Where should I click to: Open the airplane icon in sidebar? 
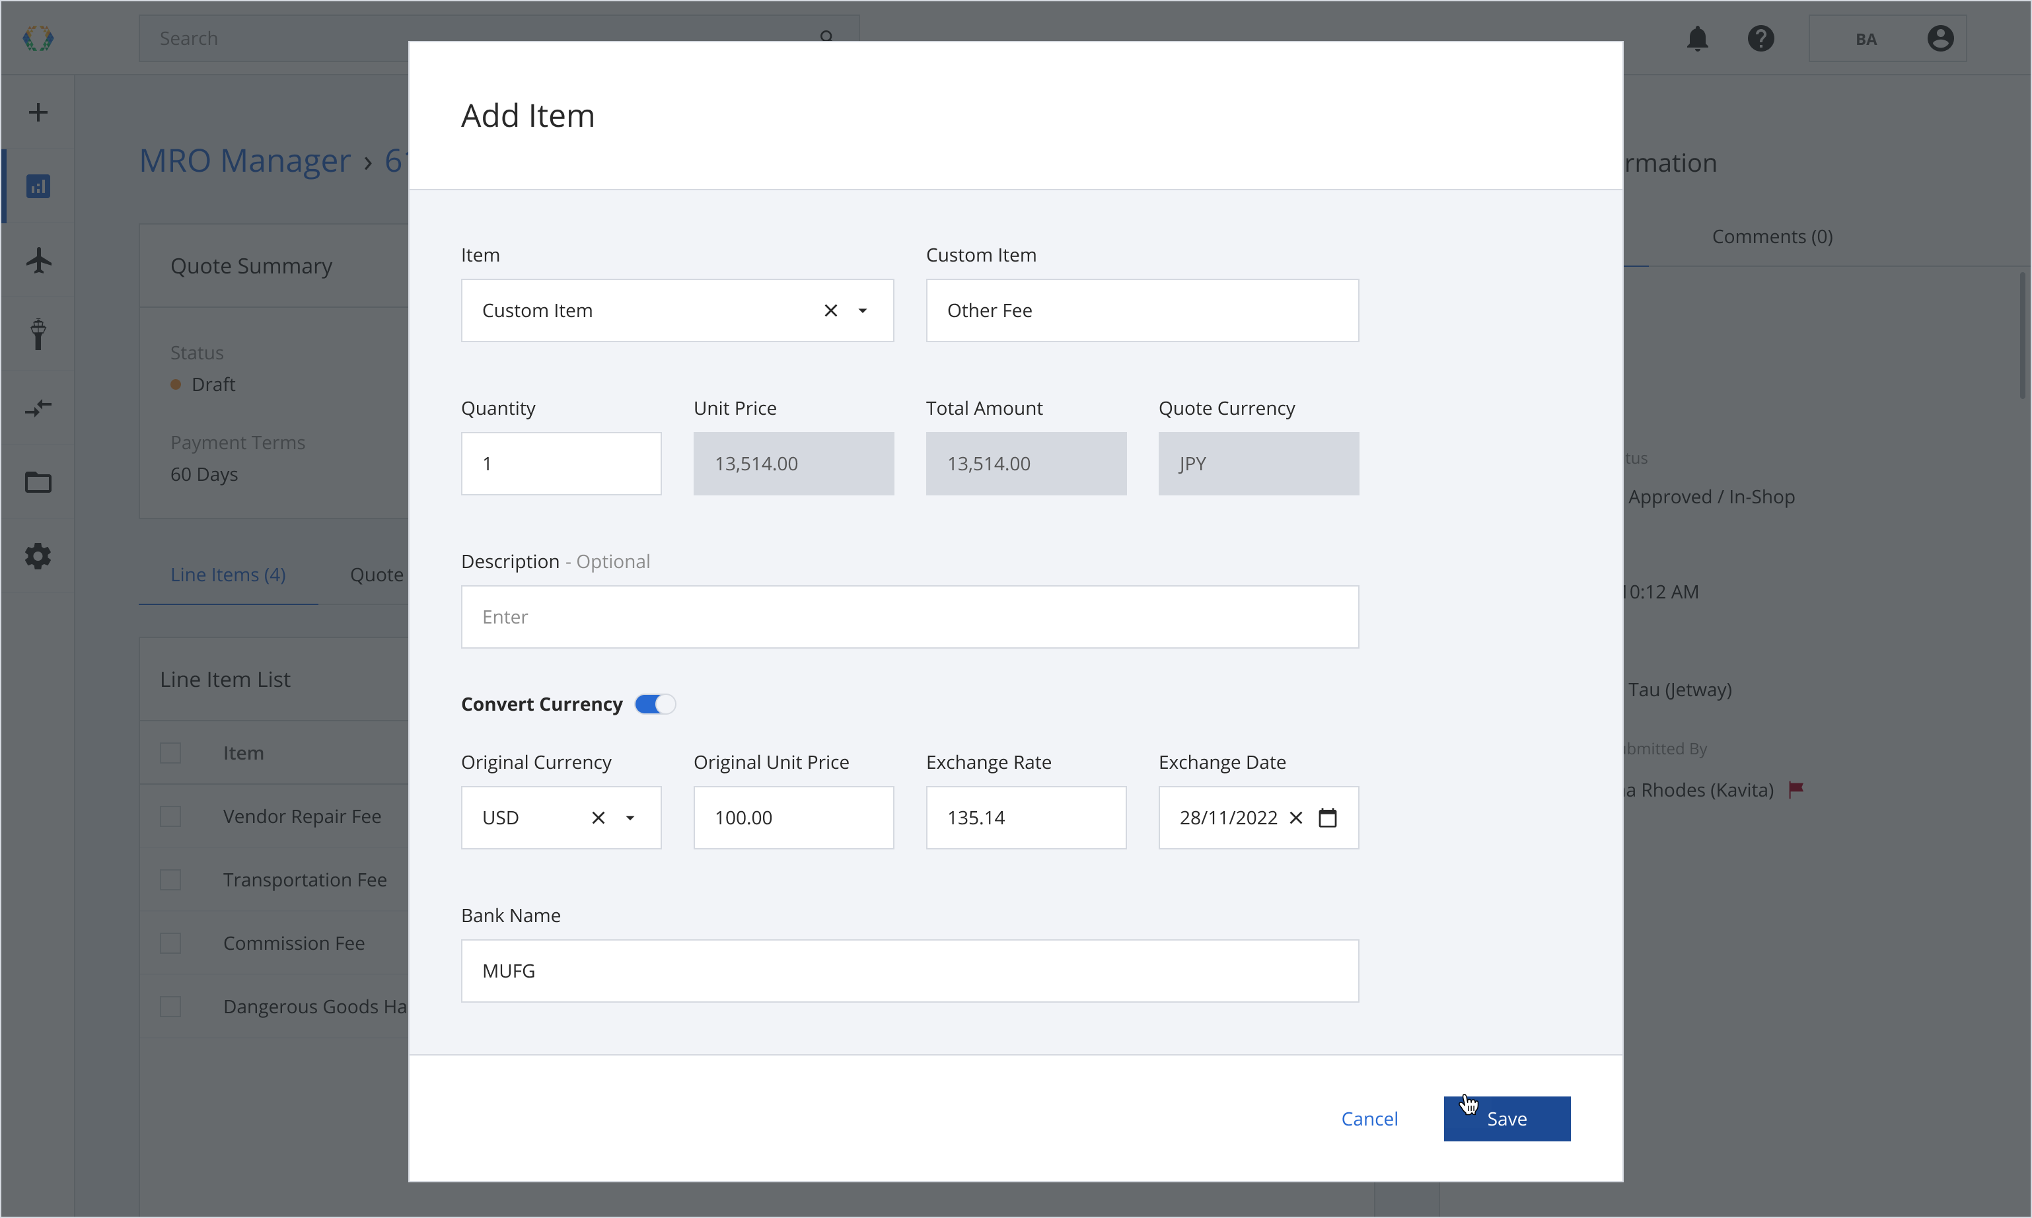38,260
